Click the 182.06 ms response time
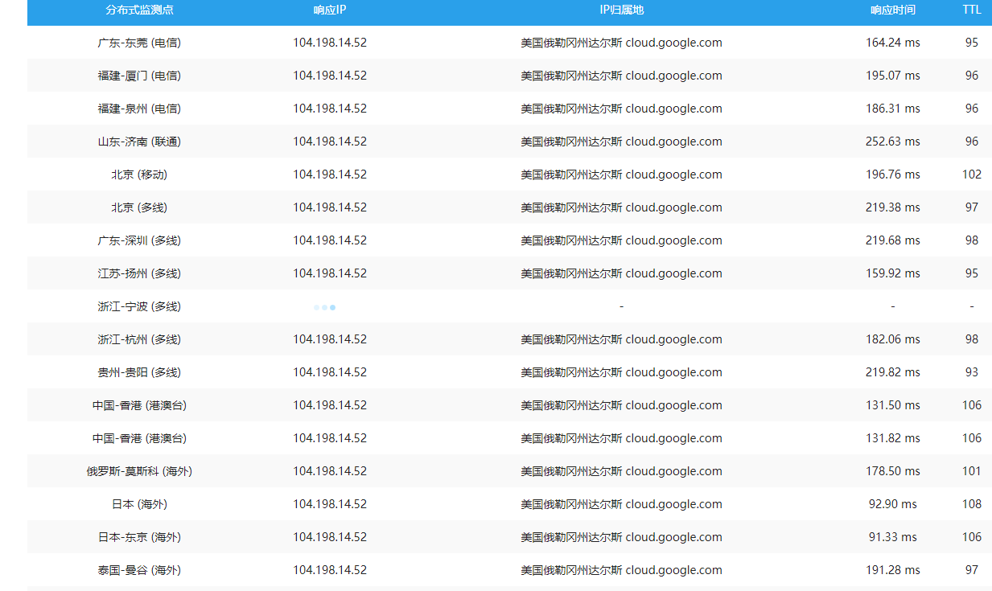The height and width of the screenshot is (591, 992). coord(892,339)
